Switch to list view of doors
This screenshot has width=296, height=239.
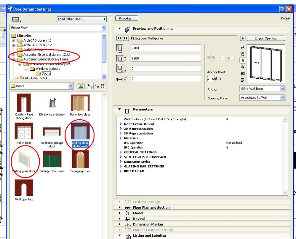103,86
